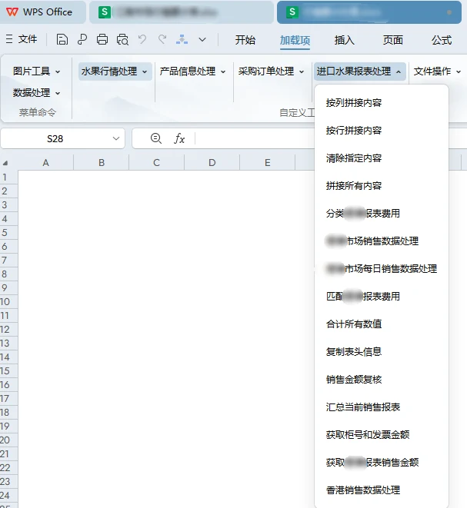Click the Print Preview icon

(122, 39)
